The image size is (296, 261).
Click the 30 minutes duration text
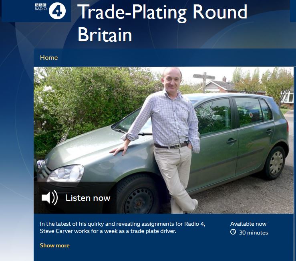pos(253,233)
